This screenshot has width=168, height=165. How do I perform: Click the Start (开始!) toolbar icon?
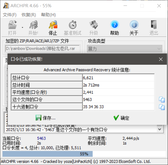(x=33, y=25)
